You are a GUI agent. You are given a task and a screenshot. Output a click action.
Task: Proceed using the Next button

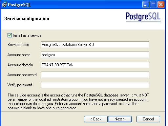click(120, 119)
